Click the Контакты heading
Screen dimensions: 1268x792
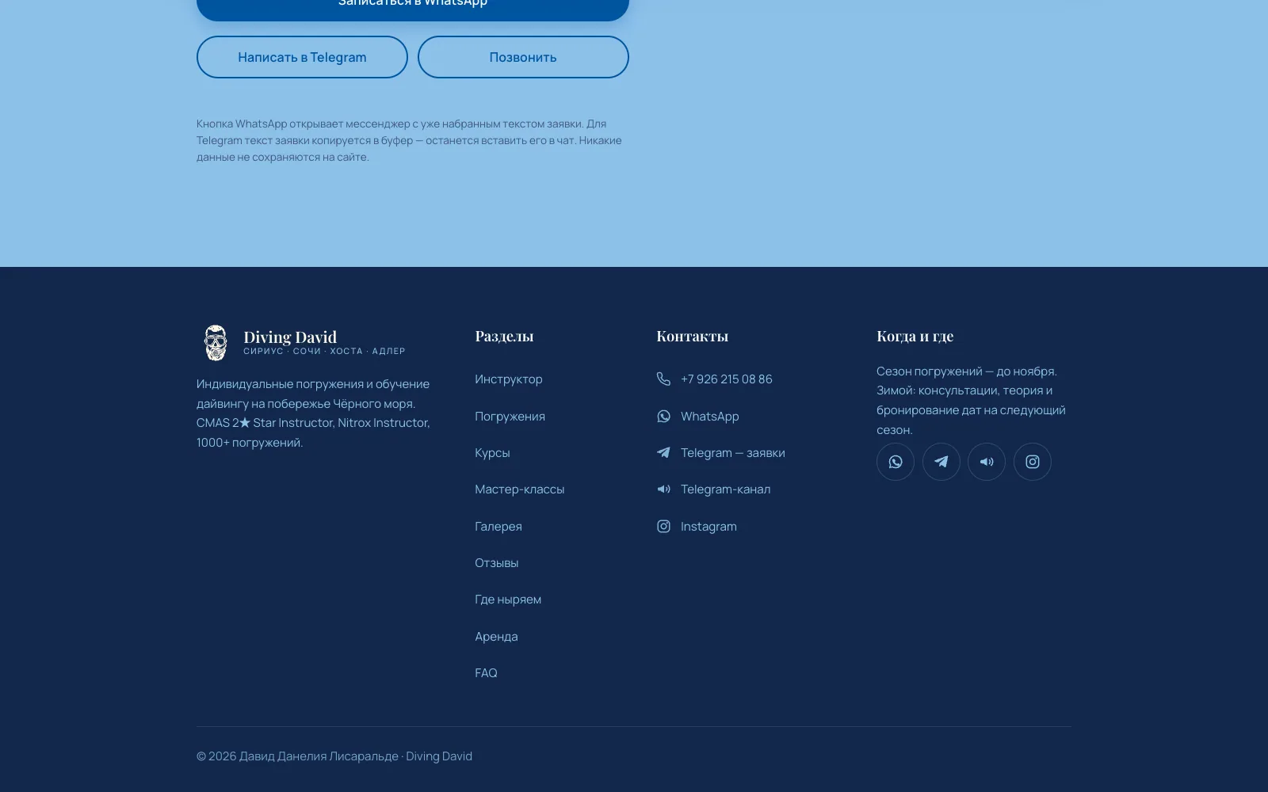tap(692, 336)
